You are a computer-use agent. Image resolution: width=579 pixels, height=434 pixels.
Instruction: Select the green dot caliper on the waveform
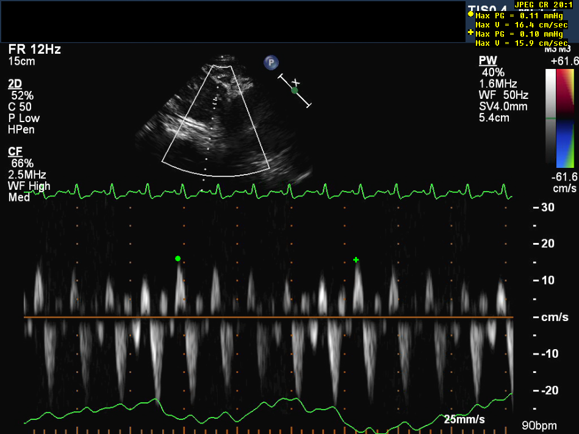point(178,259)
